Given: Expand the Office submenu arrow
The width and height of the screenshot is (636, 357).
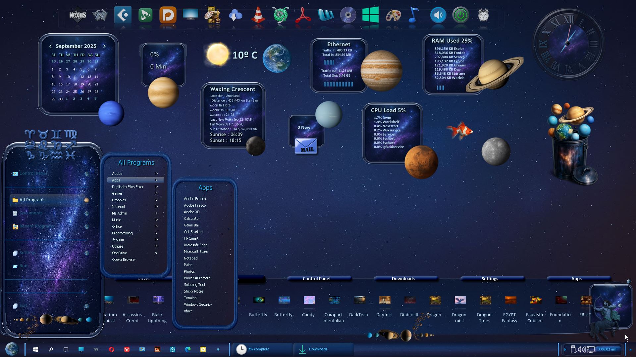Looking at the screenshot, I should (x=156, y=226).
